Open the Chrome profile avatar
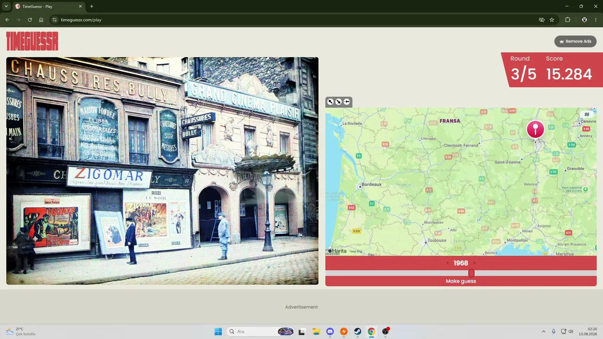This screenshot has width=603, height=339. click(584, 20)
